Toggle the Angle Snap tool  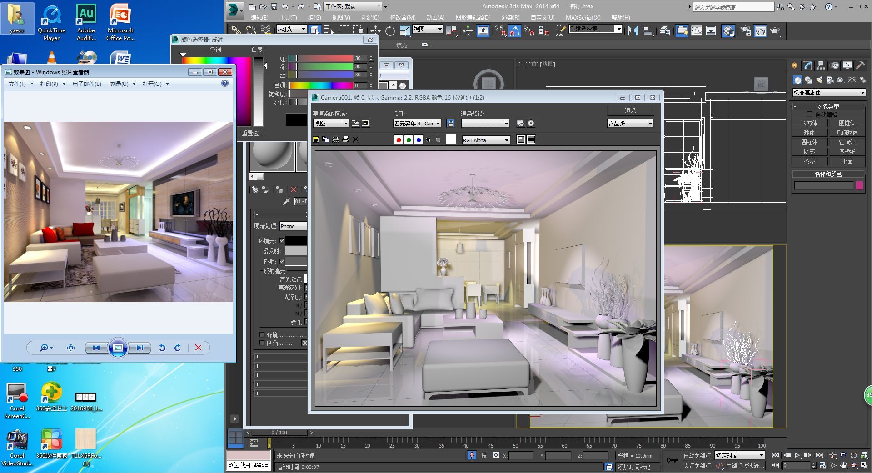[x=514, y=30]
